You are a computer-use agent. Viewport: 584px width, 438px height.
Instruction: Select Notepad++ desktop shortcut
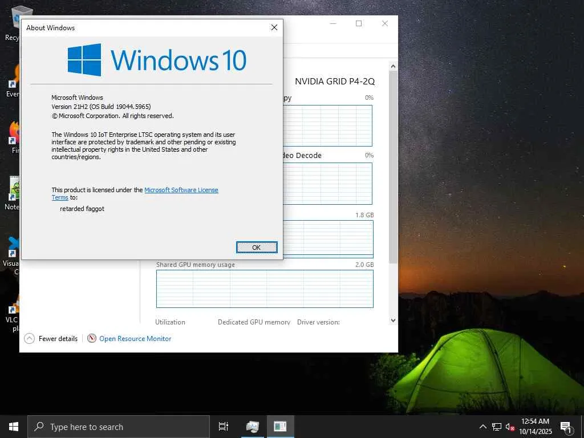point(13,193)
